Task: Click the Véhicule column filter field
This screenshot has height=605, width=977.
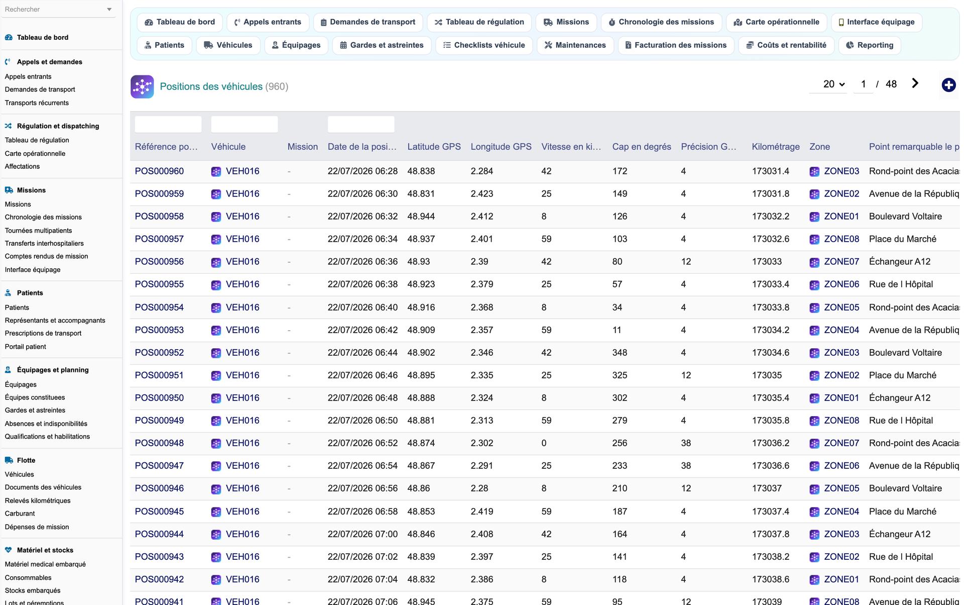Action: click(245, 124)
